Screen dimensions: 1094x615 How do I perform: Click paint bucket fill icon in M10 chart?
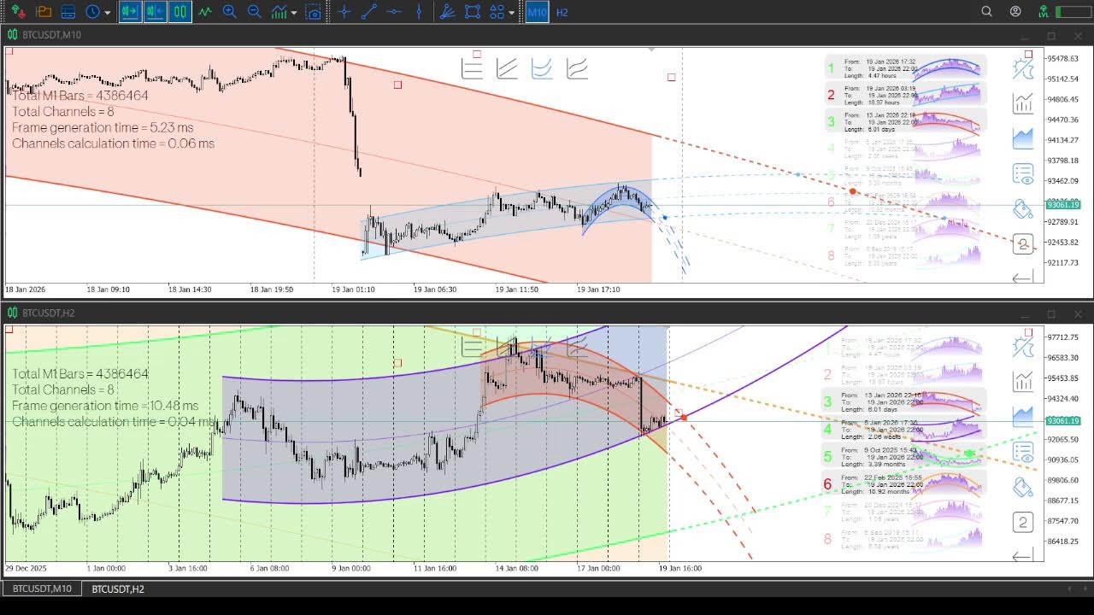click(1023, 209)
